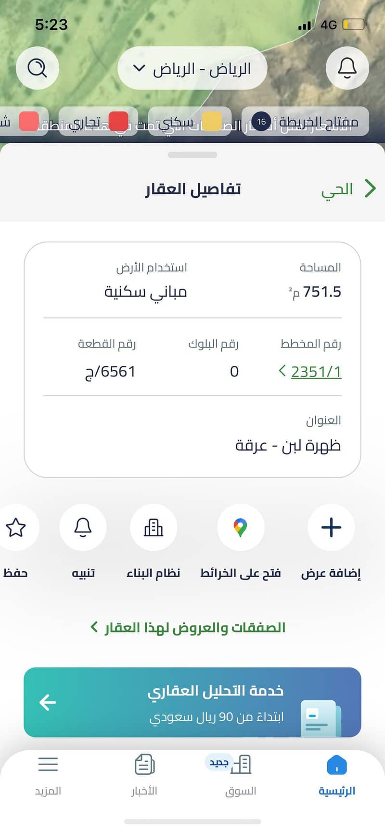The image size is (385, 832).
Task: Switch to the Market (السوق) tab
Action: (240, 775)
